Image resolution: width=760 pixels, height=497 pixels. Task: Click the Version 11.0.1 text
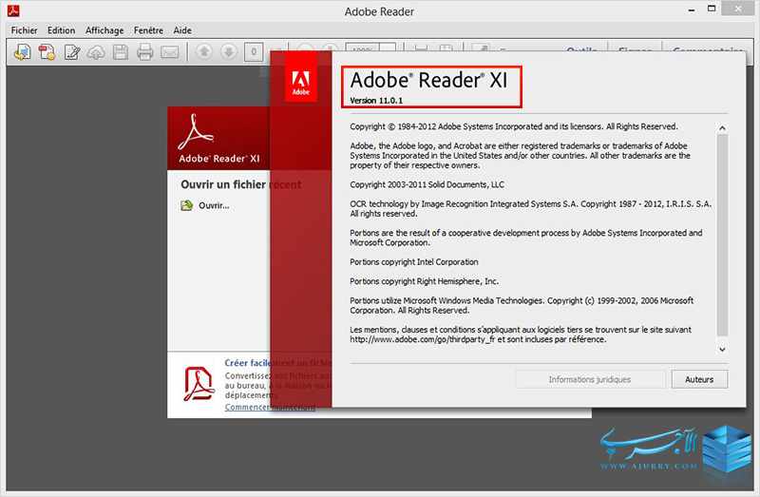(x=376, y=101)
